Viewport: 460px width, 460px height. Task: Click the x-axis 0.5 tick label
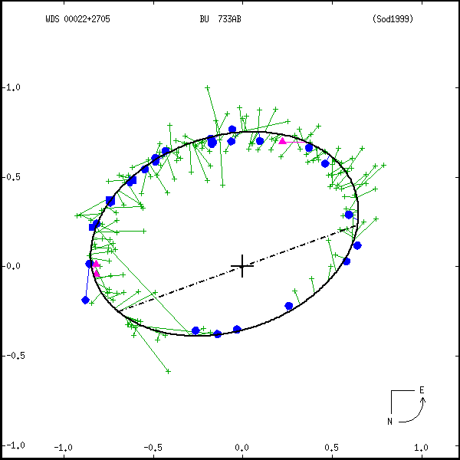(331, 448)
